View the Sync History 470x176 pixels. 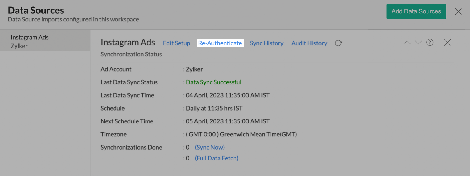(x=266, y=43)
